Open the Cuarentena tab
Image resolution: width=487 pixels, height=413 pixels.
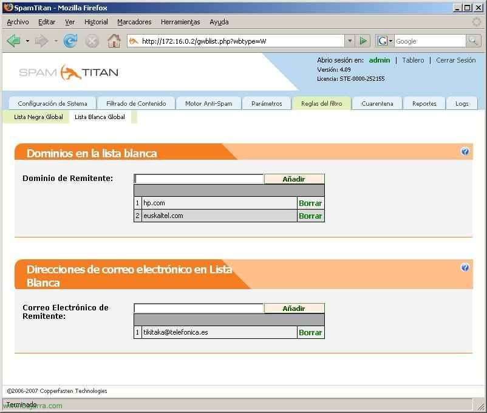(x=377, y=103)
